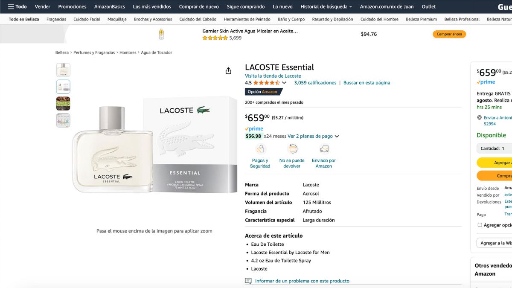Click the No se puede devolver icon
The height and width of the screenshot is (288, 512).
pyautogui.click(x=292, y=149)
